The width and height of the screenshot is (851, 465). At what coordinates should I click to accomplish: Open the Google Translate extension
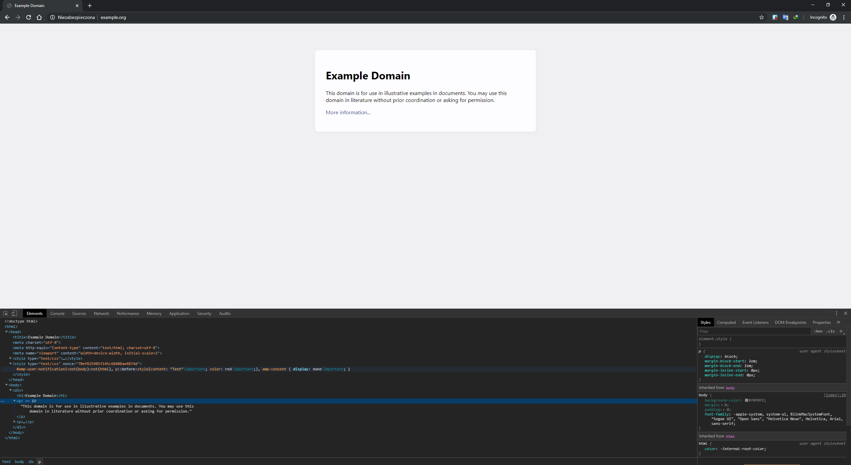(786, 17)
